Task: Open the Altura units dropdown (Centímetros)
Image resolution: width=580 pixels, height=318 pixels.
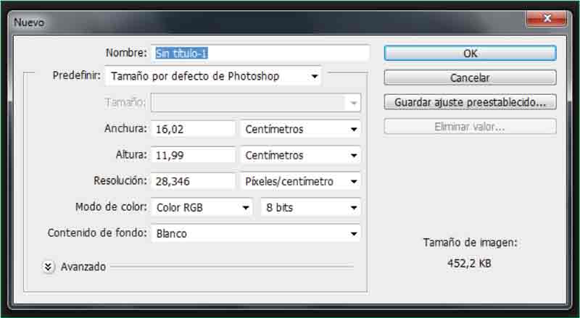Action: pyautogui.click(x=300, y=155)
